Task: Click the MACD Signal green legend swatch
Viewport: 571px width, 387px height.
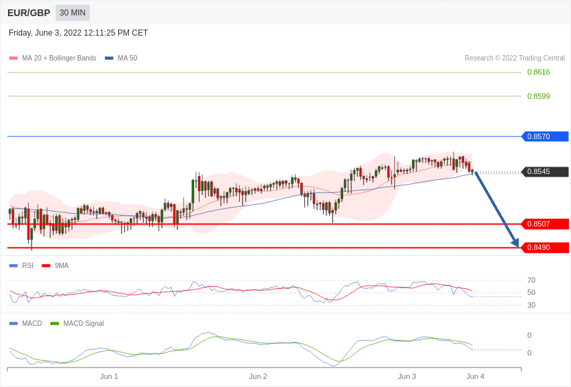Action: pyautogui.click(x=54, y=323)
